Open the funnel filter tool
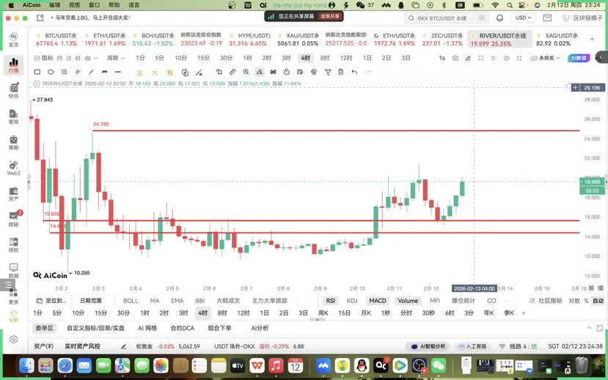Image resolution: width=608 pixels, height=380 pixels. click(x=328, y=72)
